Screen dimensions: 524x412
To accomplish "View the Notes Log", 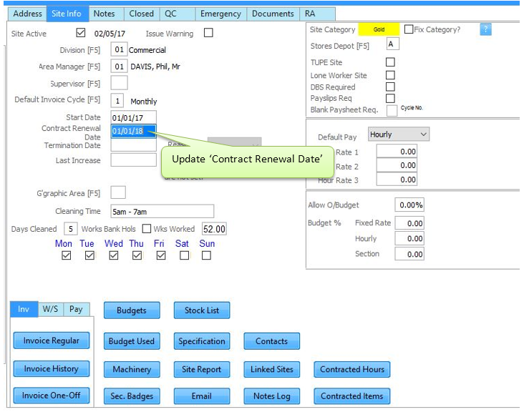I will coord(272,396).
